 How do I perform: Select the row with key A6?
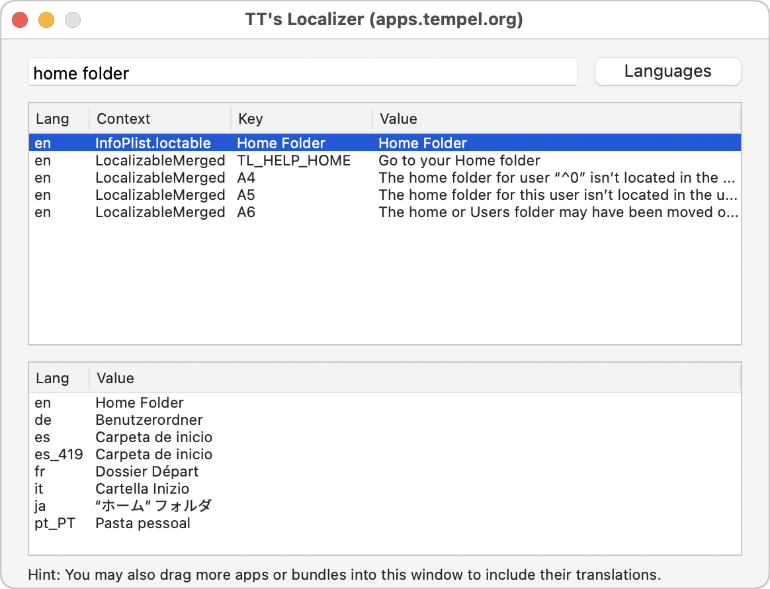[x=384, y=212]
